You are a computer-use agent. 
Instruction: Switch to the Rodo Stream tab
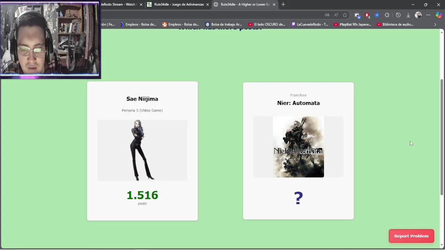point(118,5)
